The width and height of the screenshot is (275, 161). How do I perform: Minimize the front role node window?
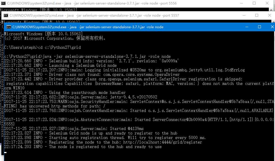pyautogui.click(x=247, y=27)
